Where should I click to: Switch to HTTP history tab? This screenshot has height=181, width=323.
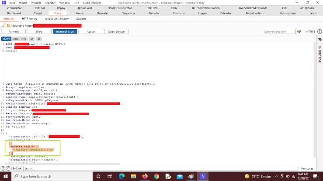click(29, 18)
